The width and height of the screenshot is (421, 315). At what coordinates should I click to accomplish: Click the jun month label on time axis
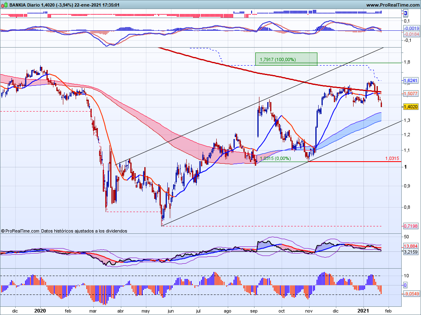[x=171, y=311]
